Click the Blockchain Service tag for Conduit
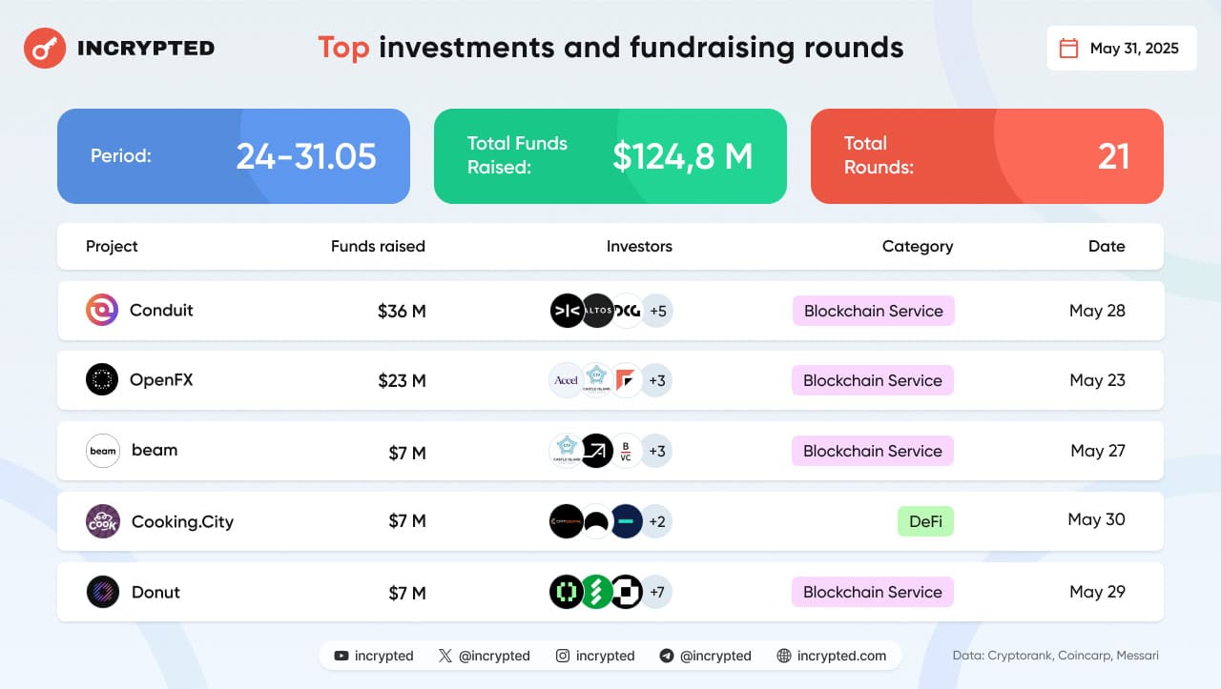This screenshot has height=689, width=1221. click(873, 311)
